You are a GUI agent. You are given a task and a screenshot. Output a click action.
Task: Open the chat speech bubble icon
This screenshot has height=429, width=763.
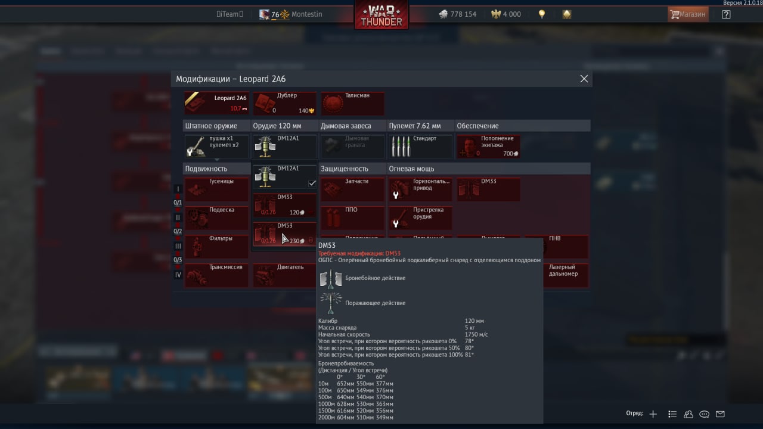705,414
